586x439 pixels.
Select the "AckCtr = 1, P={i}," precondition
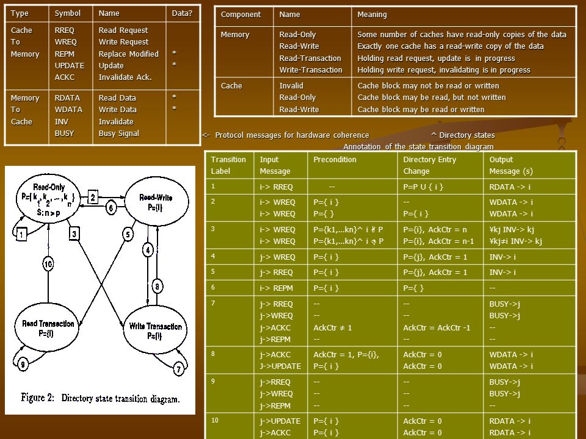pos(346,355)
